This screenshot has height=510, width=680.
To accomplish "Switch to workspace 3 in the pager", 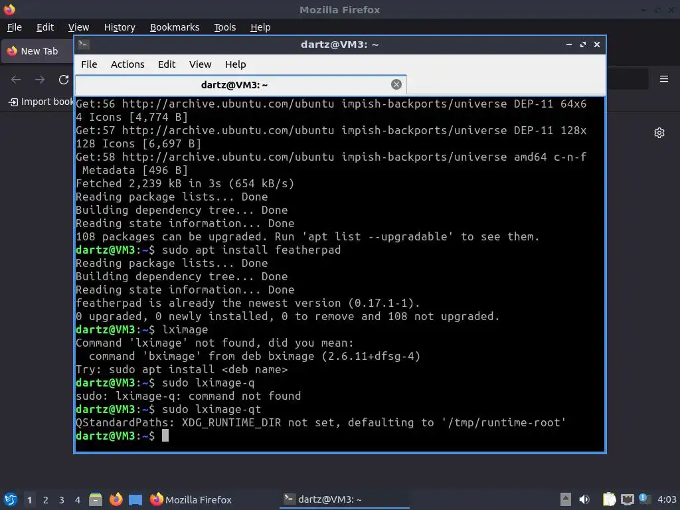I will pos(62,500).
